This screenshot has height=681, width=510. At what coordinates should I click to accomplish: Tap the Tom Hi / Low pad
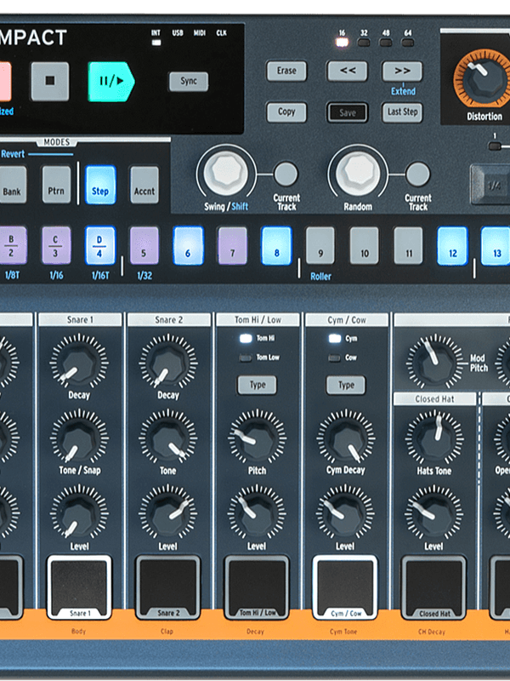click(x=256, y=585)
